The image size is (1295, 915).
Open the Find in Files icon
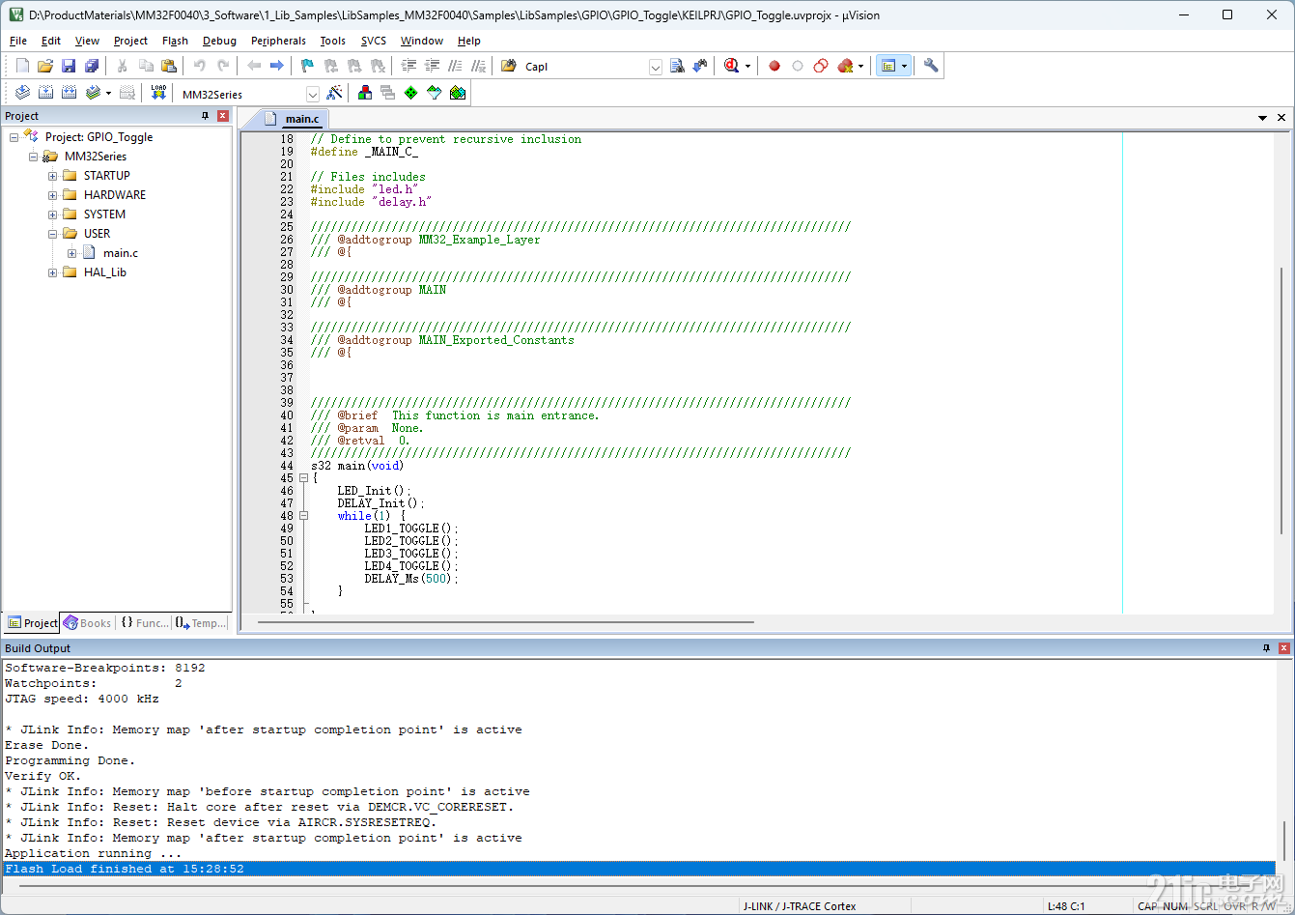509,66
